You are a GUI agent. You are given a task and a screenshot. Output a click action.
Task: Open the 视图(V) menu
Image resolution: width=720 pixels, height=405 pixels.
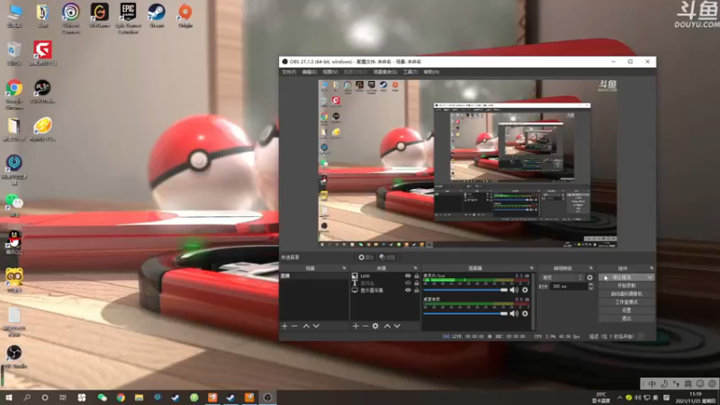pos(330,72)
